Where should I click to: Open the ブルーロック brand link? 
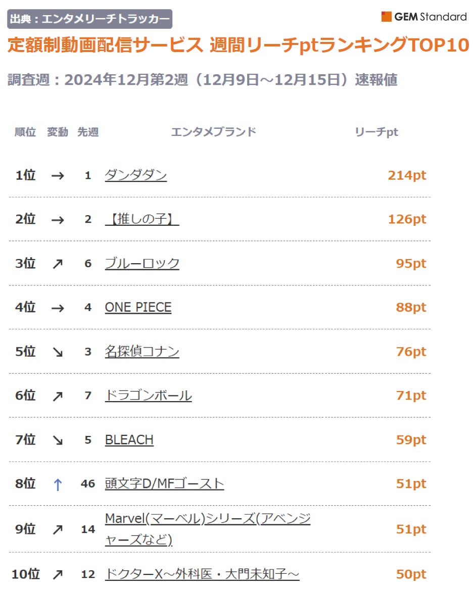click(x=142, y=263)
